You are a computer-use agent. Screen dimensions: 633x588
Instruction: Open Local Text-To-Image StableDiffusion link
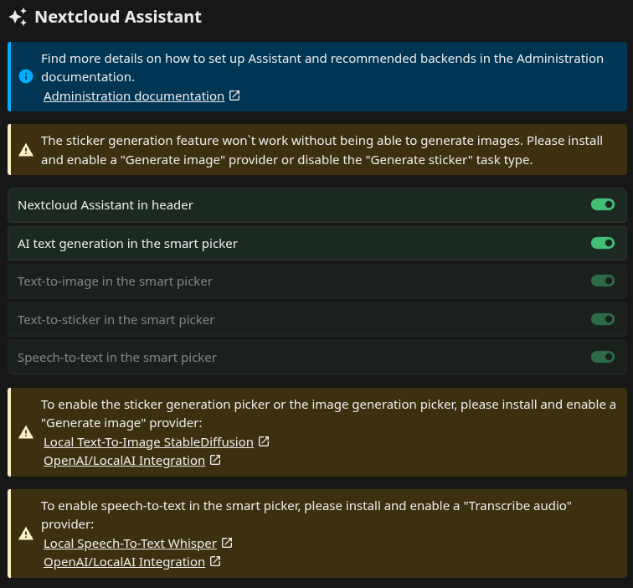point(148,442)
